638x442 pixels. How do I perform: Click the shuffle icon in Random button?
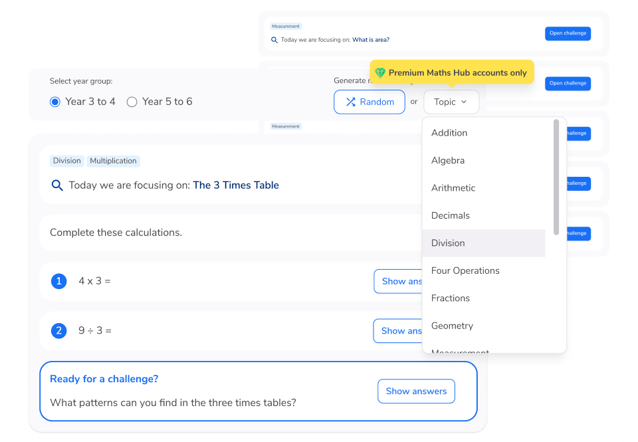coord(350,102)
